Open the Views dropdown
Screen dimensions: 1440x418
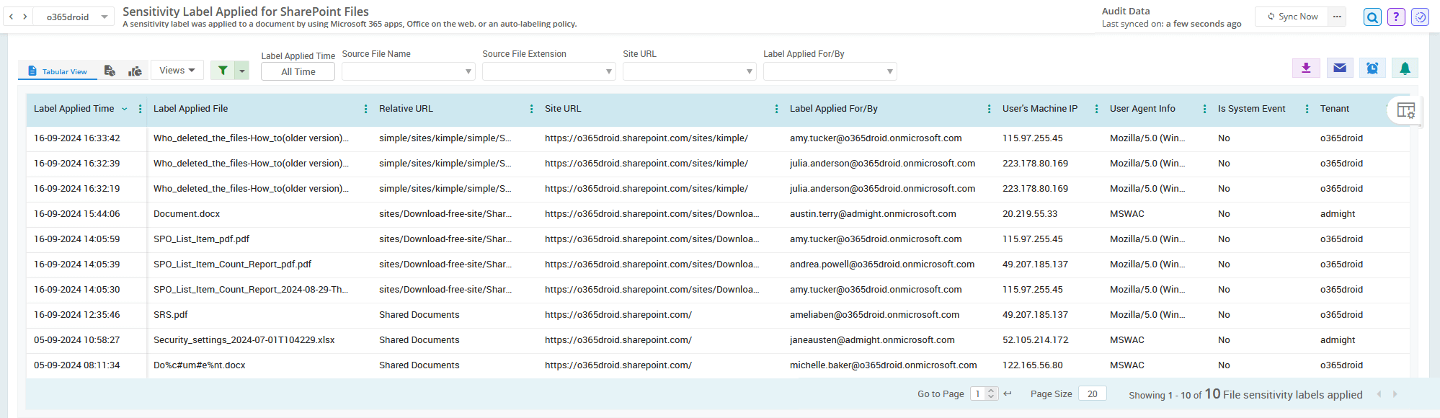[177, 70]
